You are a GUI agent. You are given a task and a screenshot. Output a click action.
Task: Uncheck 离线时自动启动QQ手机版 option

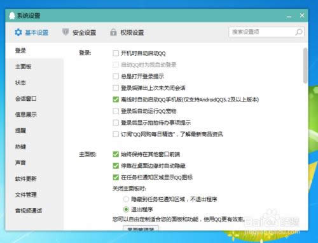[x=116, y=100]
